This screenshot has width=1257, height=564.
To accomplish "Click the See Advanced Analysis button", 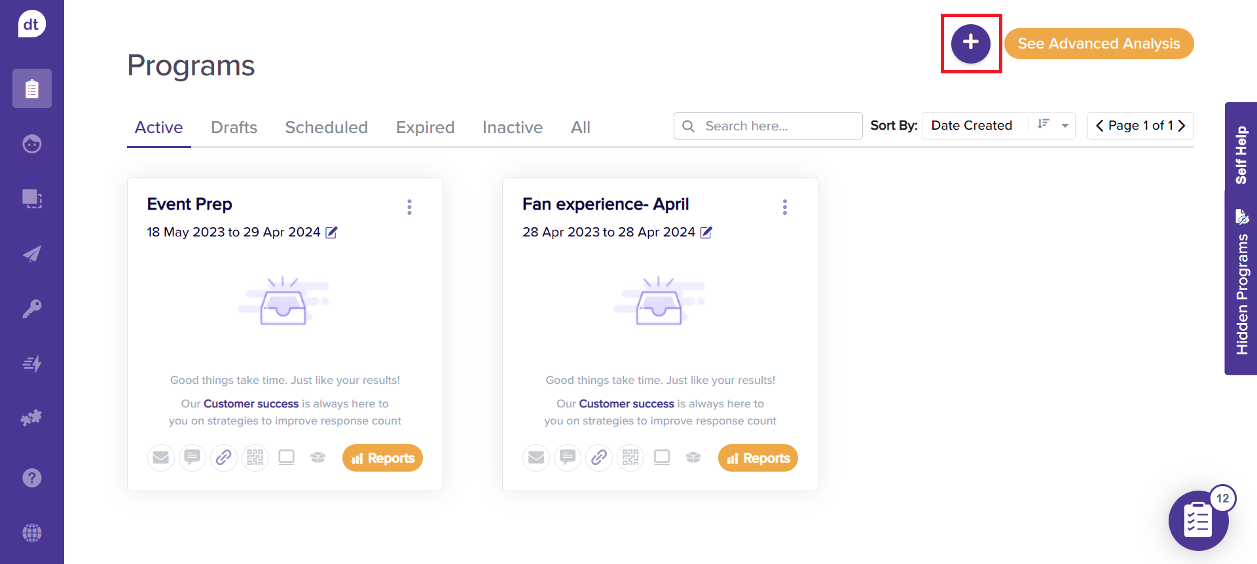I will click(1099, 43).
